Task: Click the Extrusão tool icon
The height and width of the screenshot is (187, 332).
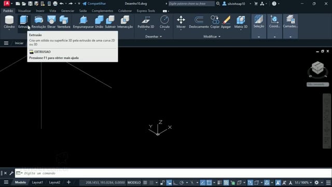Action: [x=23, y=20]
